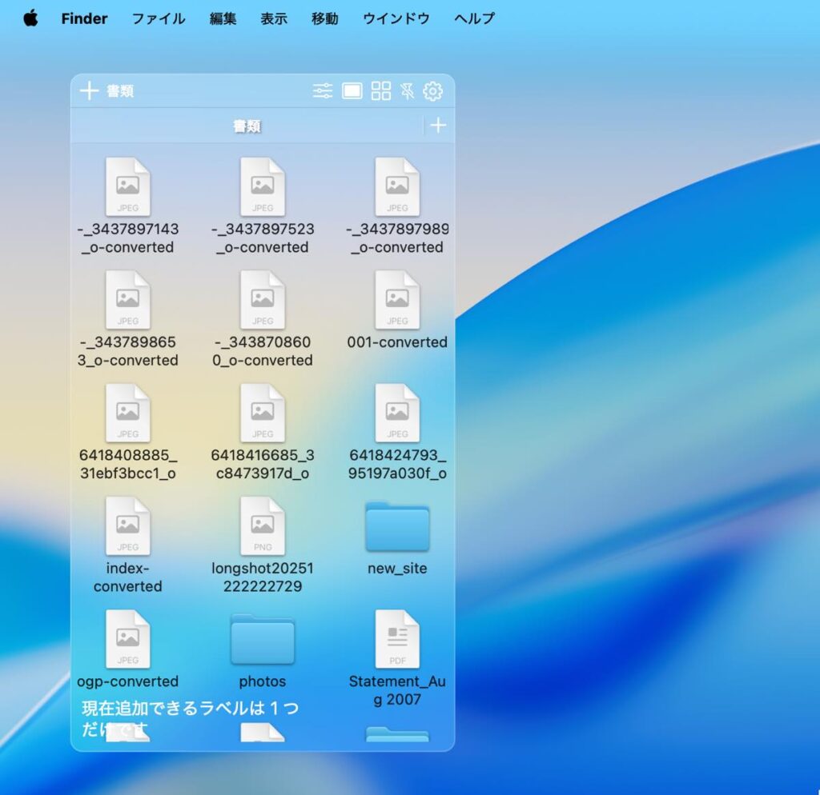Select the grid view icon

381,91
